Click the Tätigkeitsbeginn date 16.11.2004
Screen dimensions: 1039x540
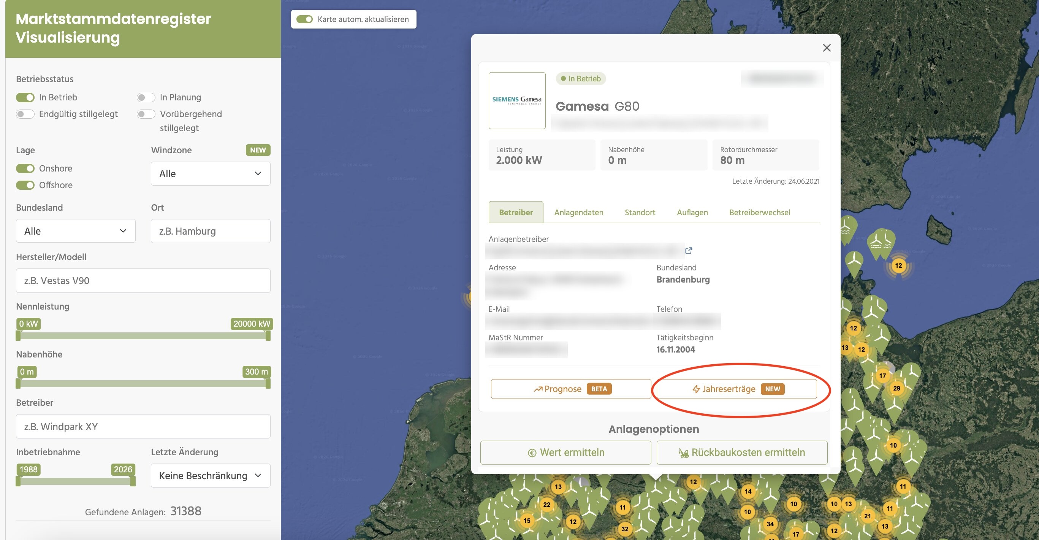click(x=676, y=349)
